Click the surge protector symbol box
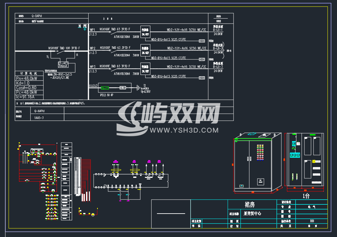 click(115, 88)
